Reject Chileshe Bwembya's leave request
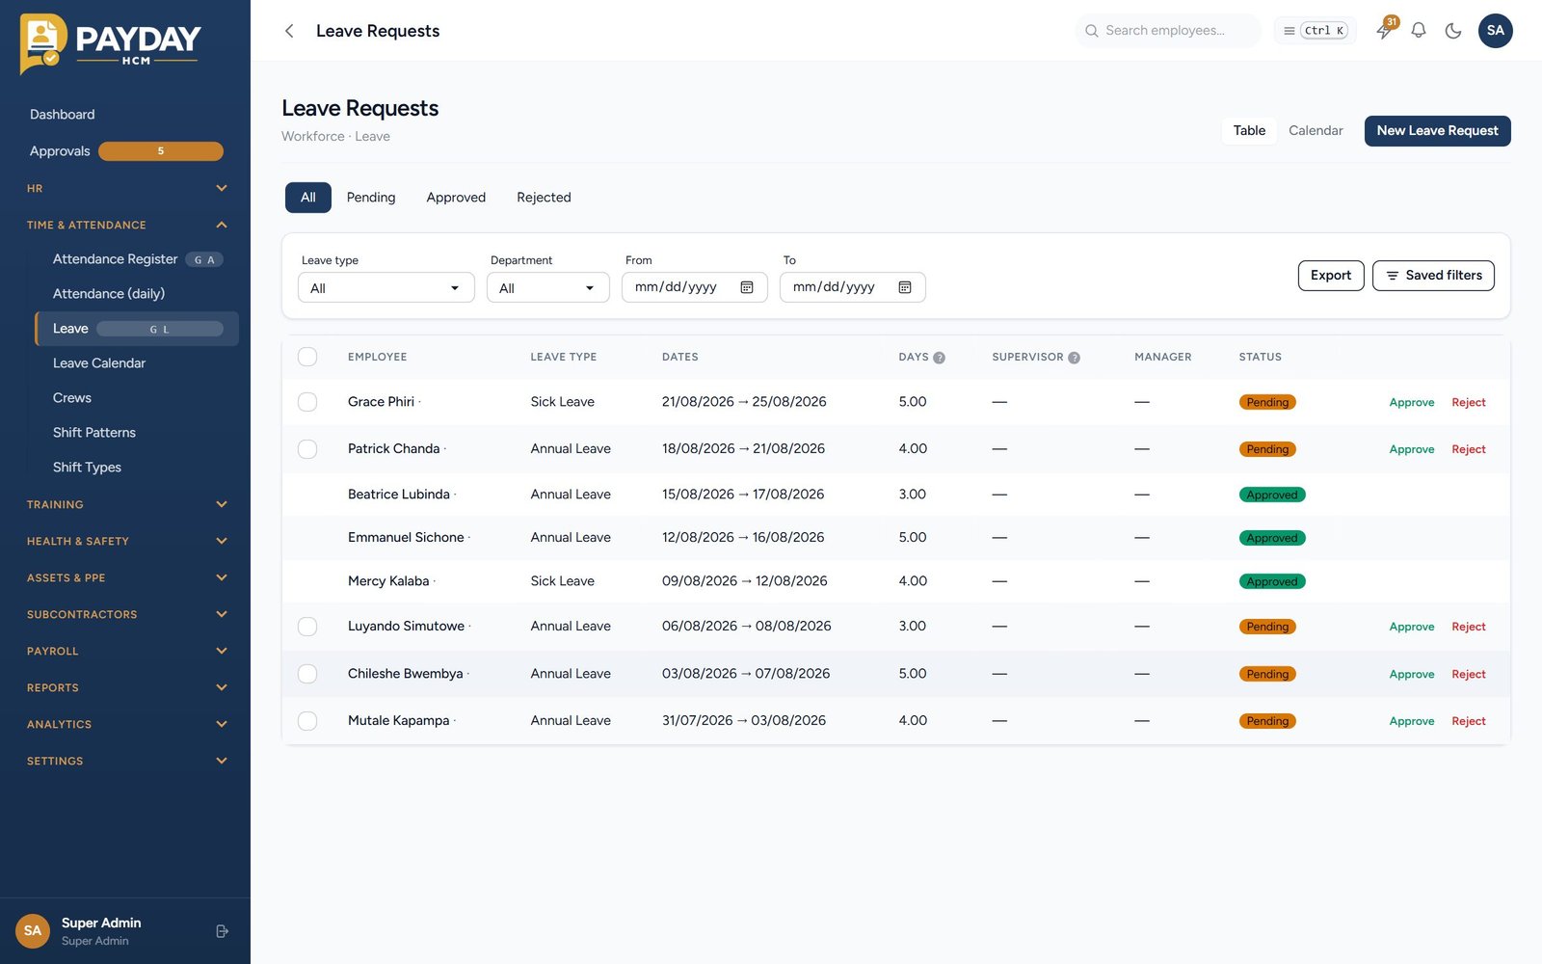 click(1469, 674)
